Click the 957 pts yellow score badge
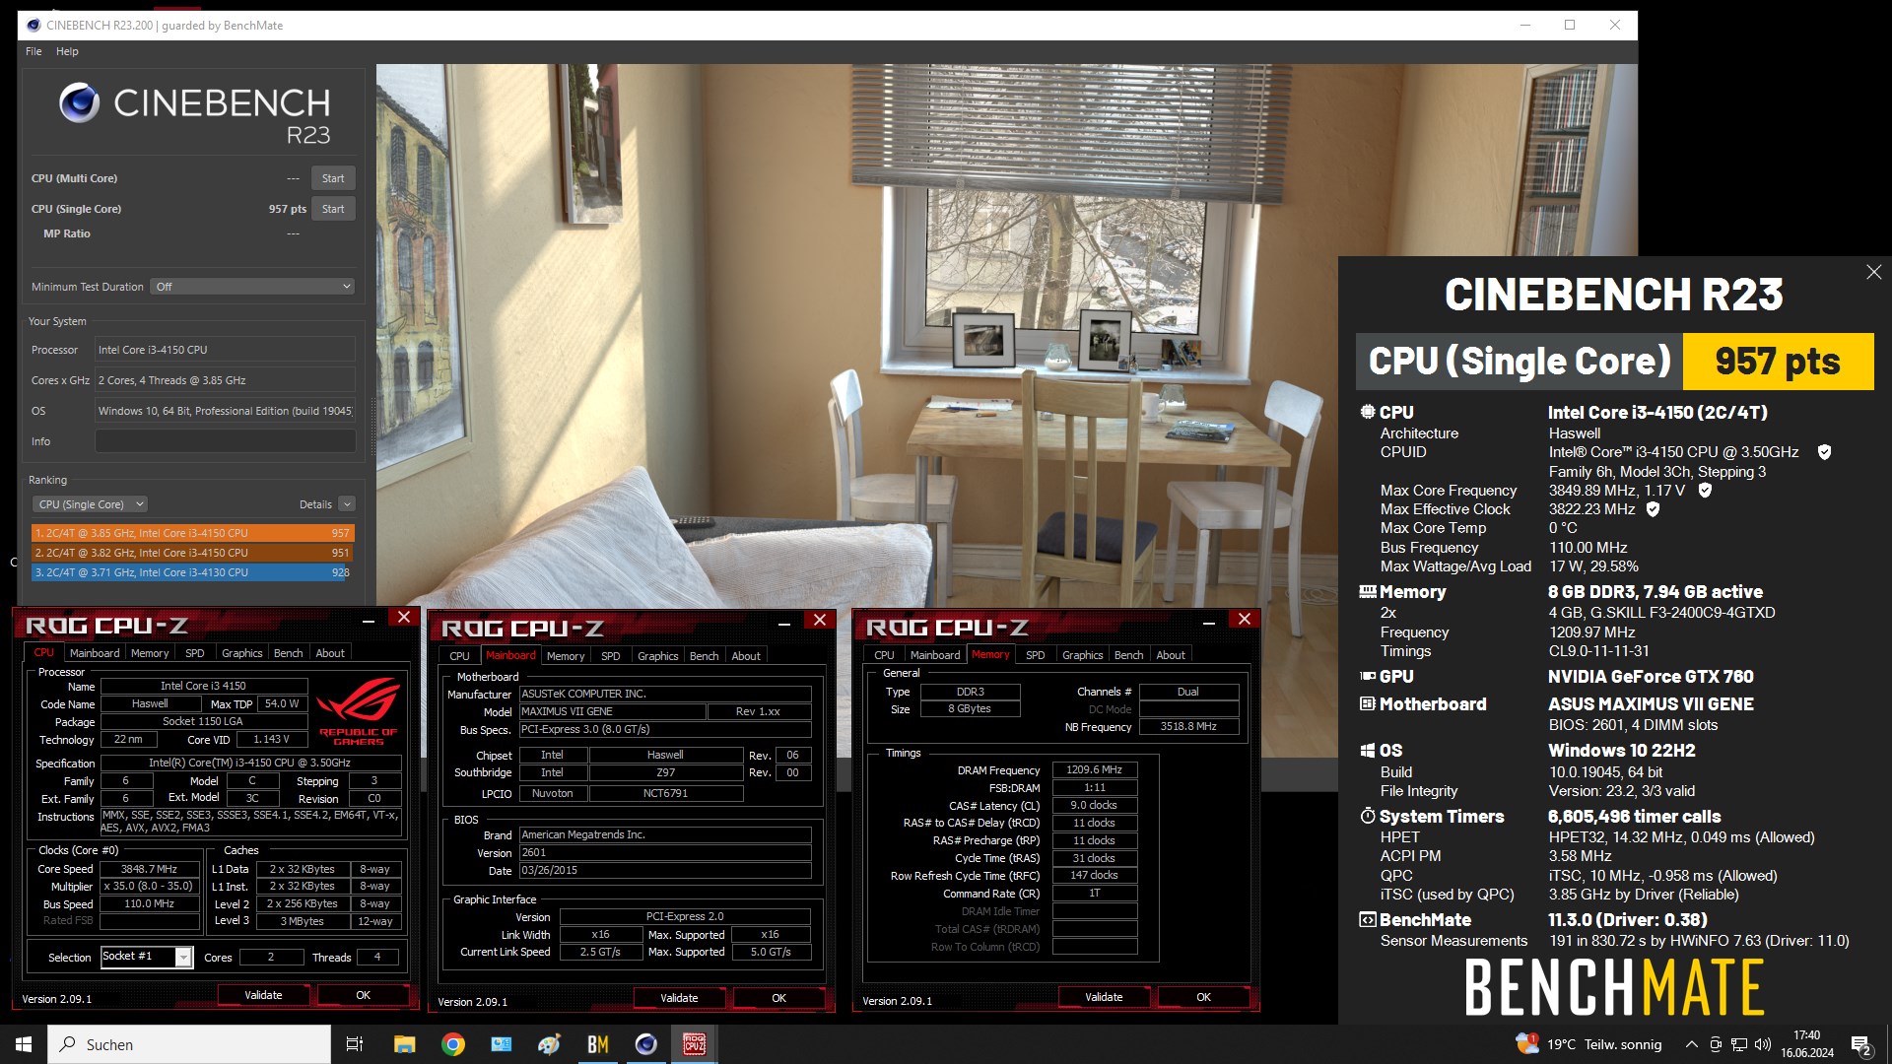 [1778, 362]
